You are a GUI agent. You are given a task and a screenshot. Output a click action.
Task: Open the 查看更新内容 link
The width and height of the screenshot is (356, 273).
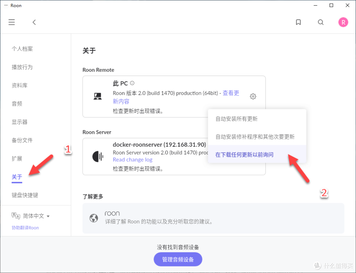[x=231, y=93]
